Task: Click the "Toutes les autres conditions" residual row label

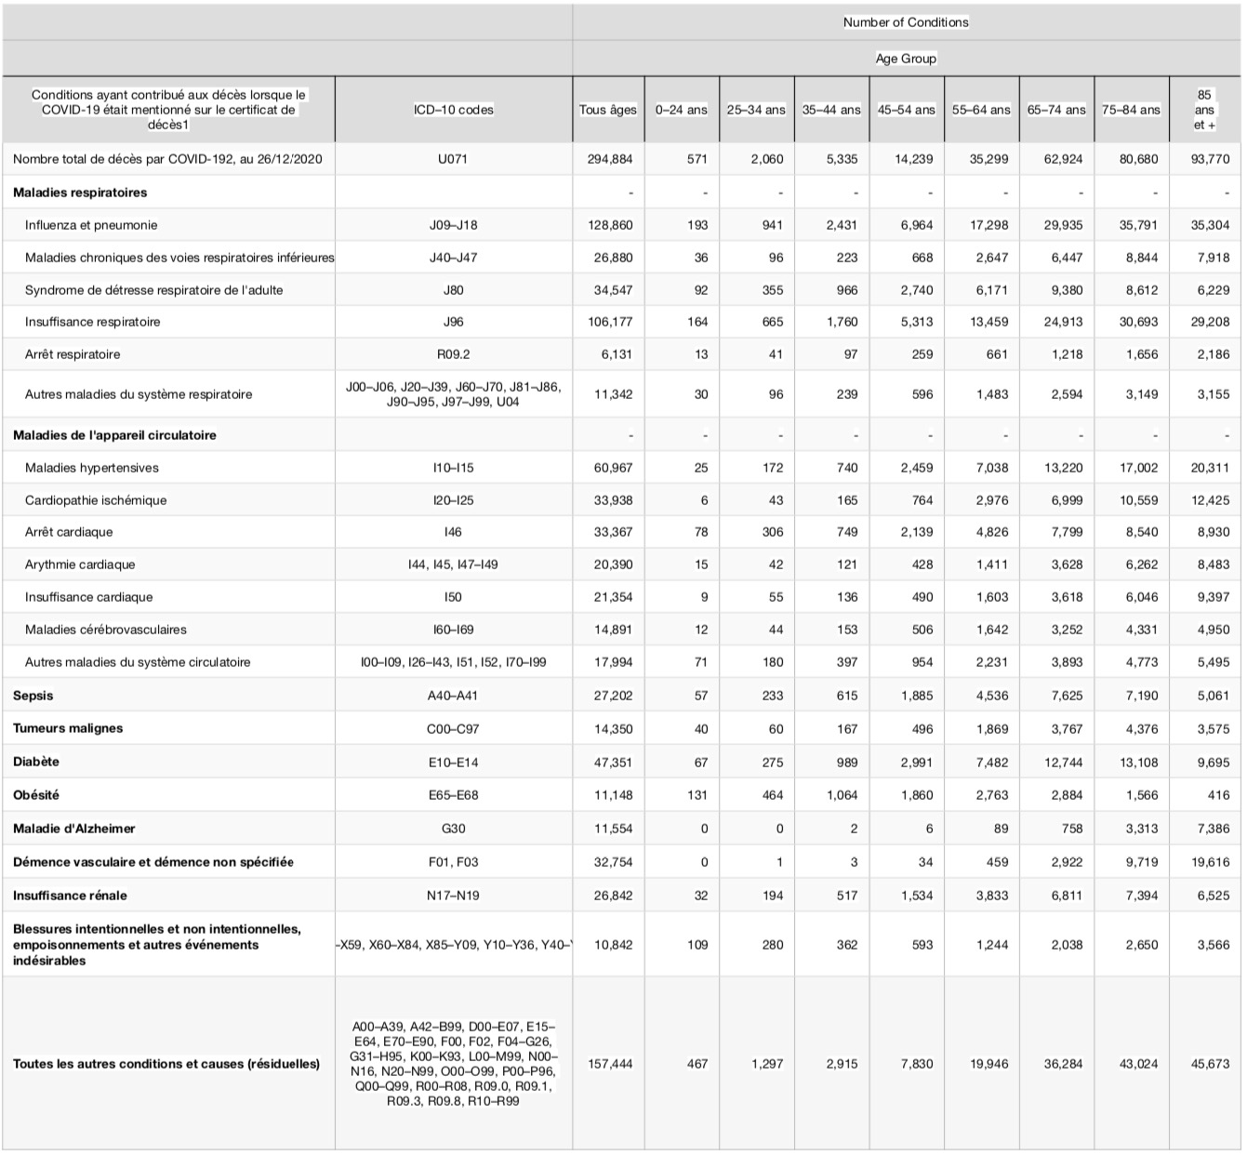Action: (x=166, y=1064)
